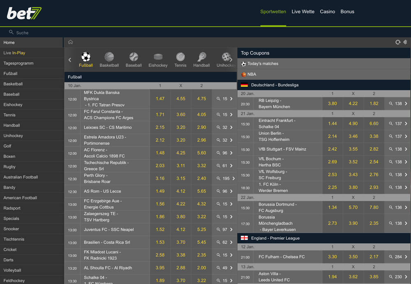Go to the home breadcrumb icon

[x=71, y=42]
